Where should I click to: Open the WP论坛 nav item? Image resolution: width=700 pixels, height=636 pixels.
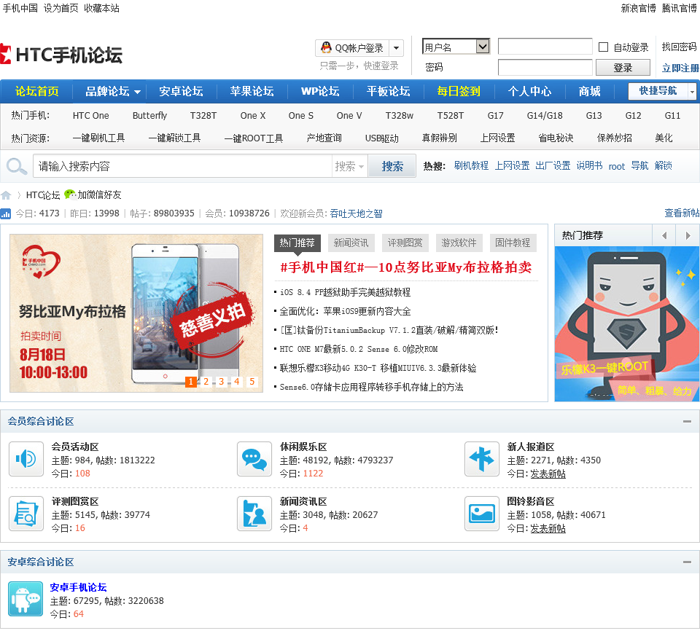tap(320, 92)
